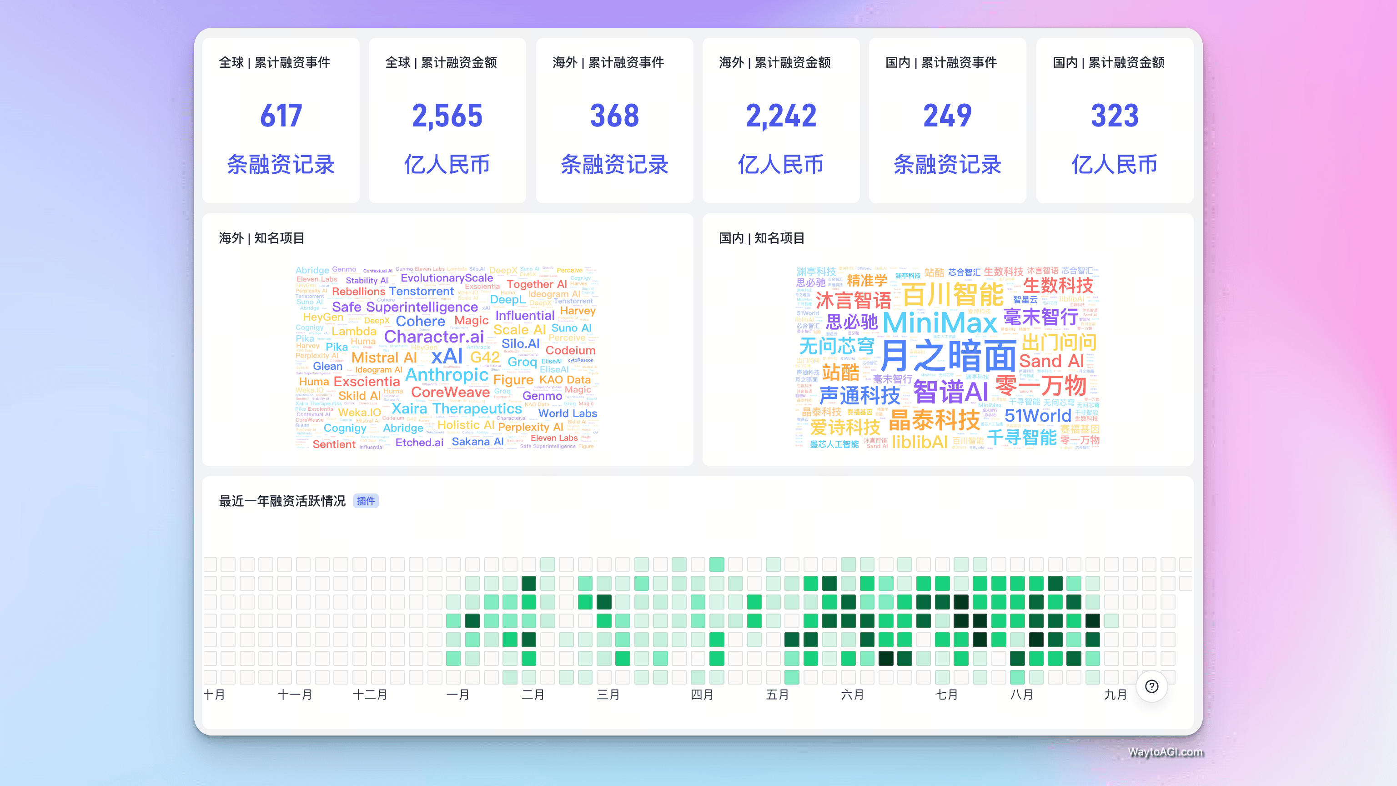Click 智谱AI in the domestic word cloud

951,391
